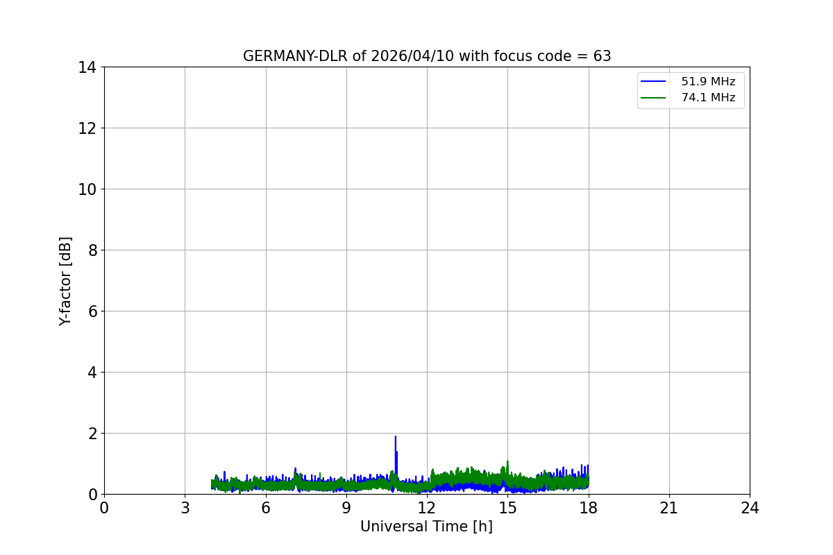Click the x-axis tick label 18

tap(589, 508)
